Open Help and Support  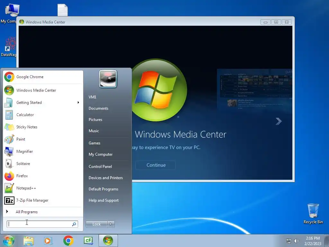(103, 200)
